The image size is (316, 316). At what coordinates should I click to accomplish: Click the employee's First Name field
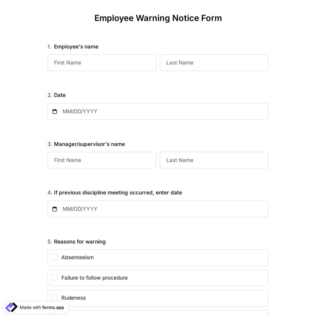[x=102, y=63]
